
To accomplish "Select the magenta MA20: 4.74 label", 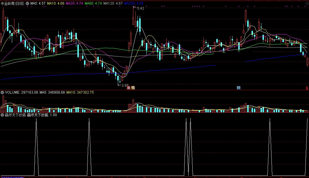I will [x=74, y=3].
